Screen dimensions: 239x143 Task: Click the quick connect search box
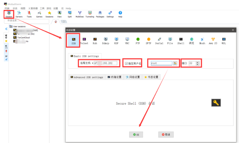coord(27,21)
